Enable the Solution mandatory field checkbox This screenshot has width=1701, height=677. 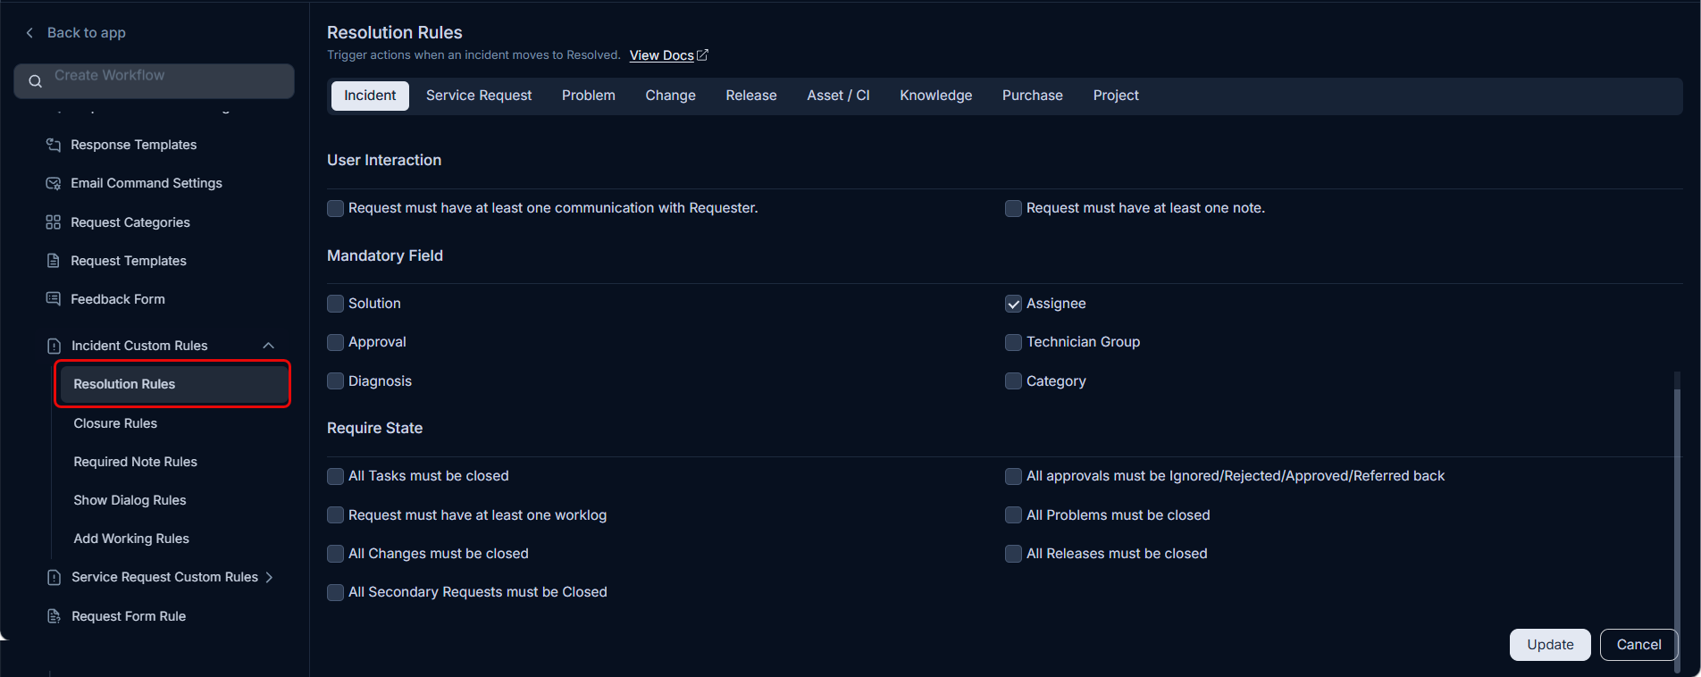(x=336, y=304)
